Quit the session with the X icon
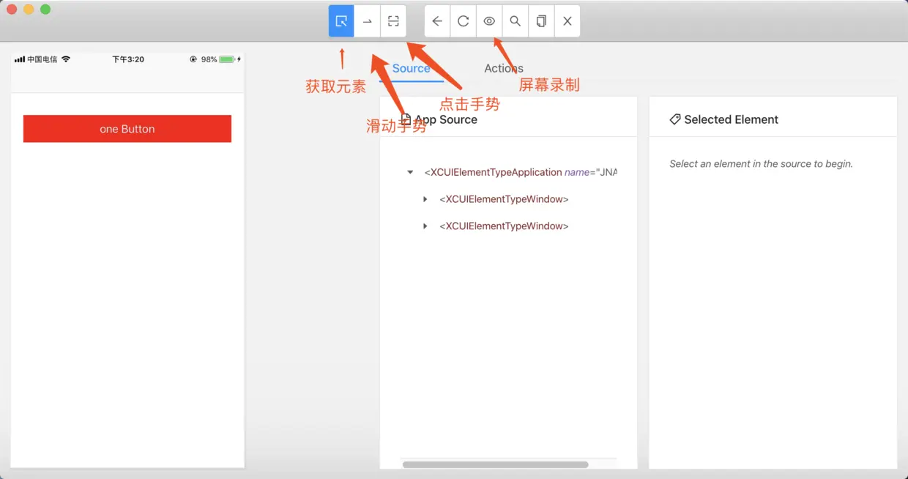Viewport: 908px width, 479px height. pyautogui.click(x=567, y=21)
